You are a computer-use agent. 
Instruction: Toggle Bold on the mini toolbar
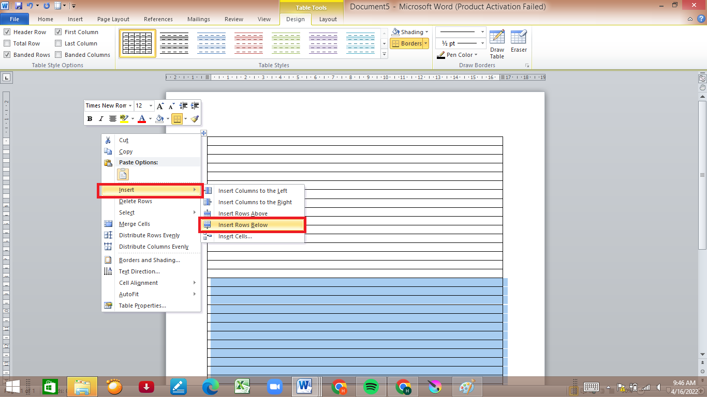click(89, 118)
